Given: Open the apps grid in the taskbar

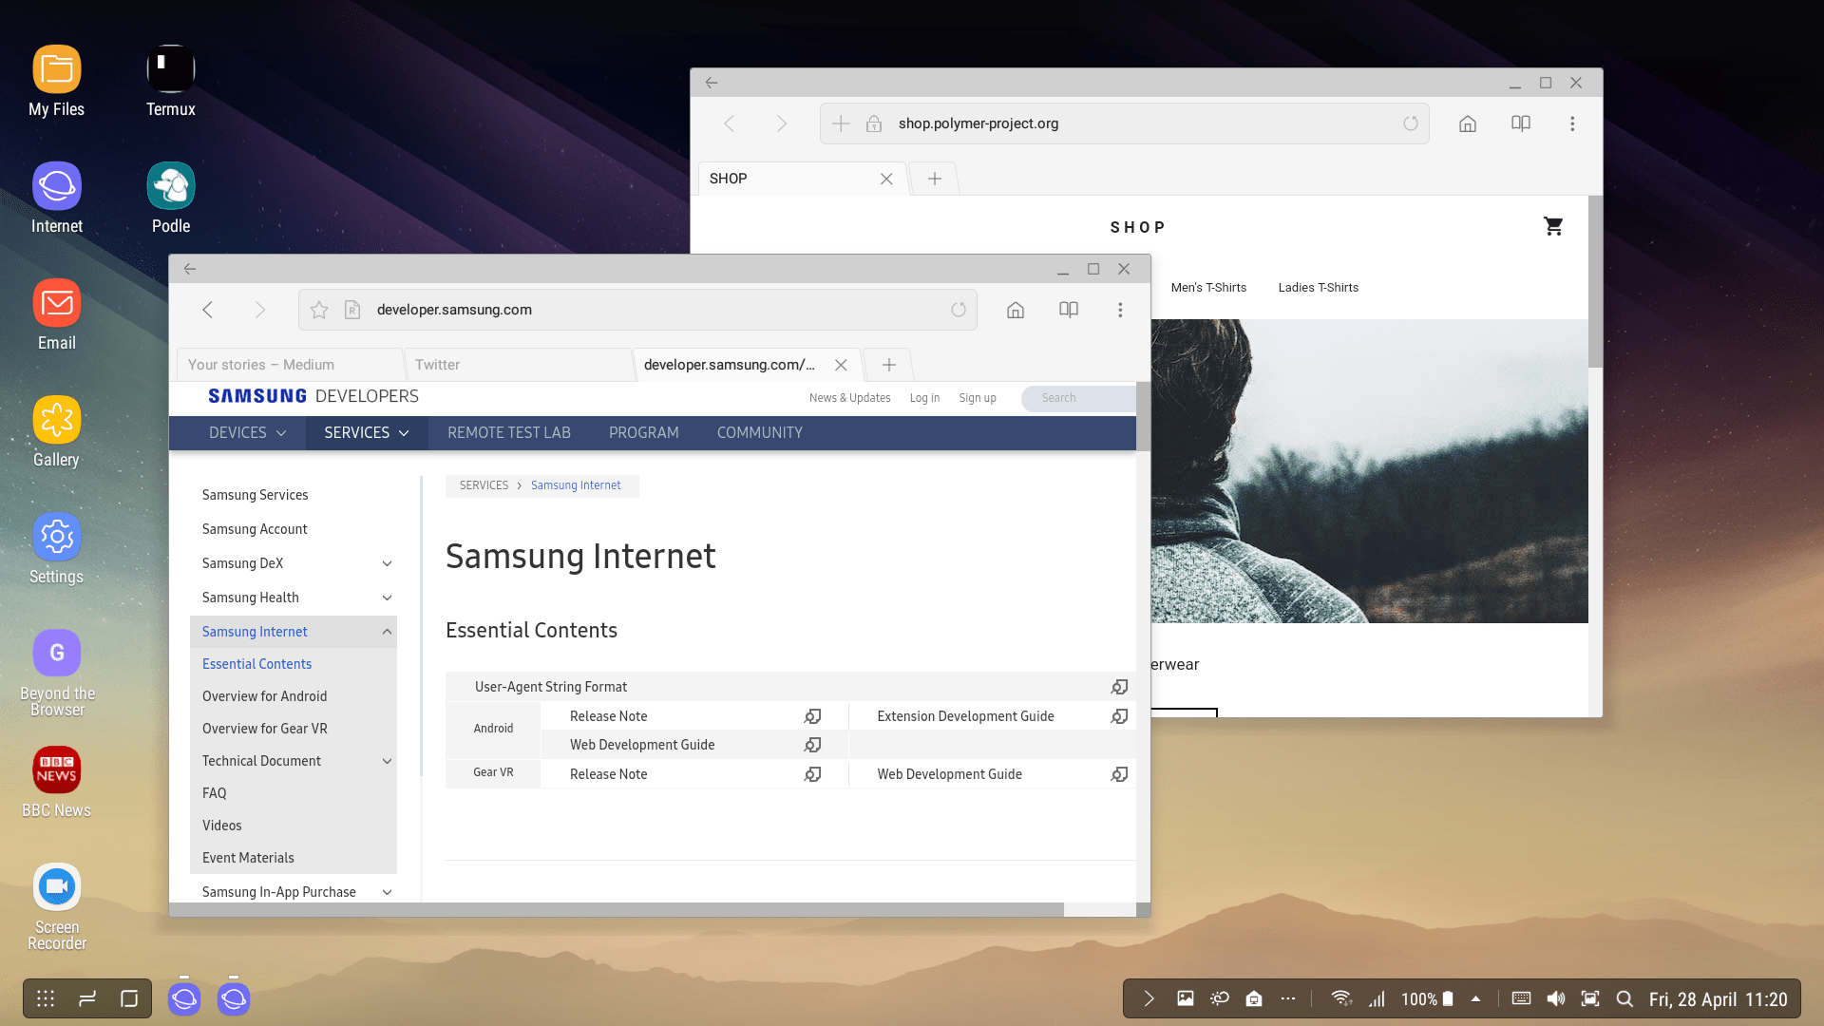Looking at the screenshot, I should coord(46,998).
